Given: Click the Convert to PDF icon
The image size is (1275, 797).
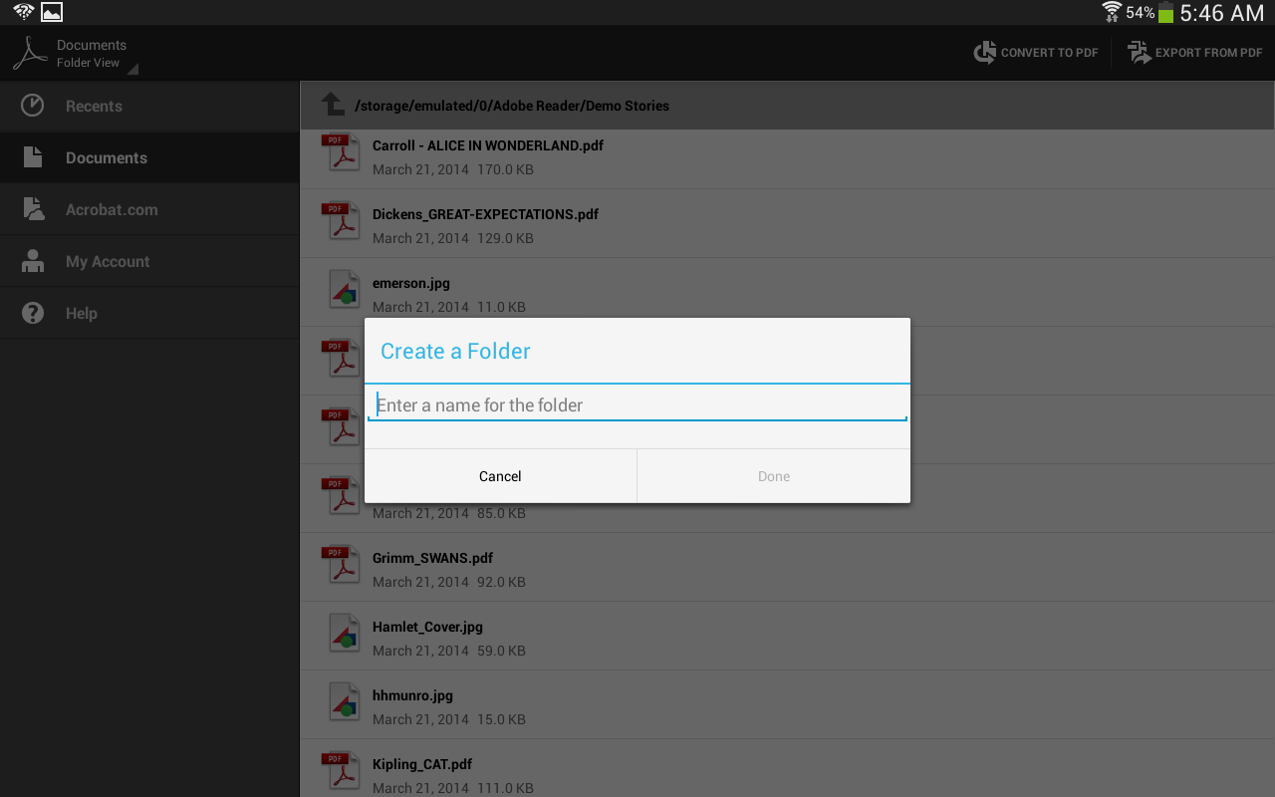Looking at the screenshot, I should [x=984, y=53].
